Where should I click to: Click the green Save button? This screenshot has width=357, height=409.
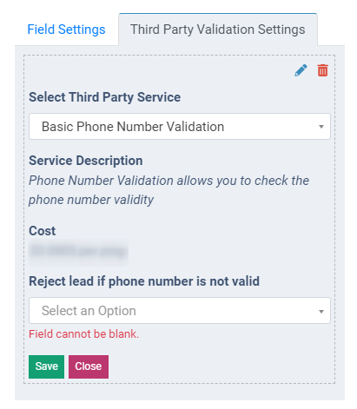46,366
